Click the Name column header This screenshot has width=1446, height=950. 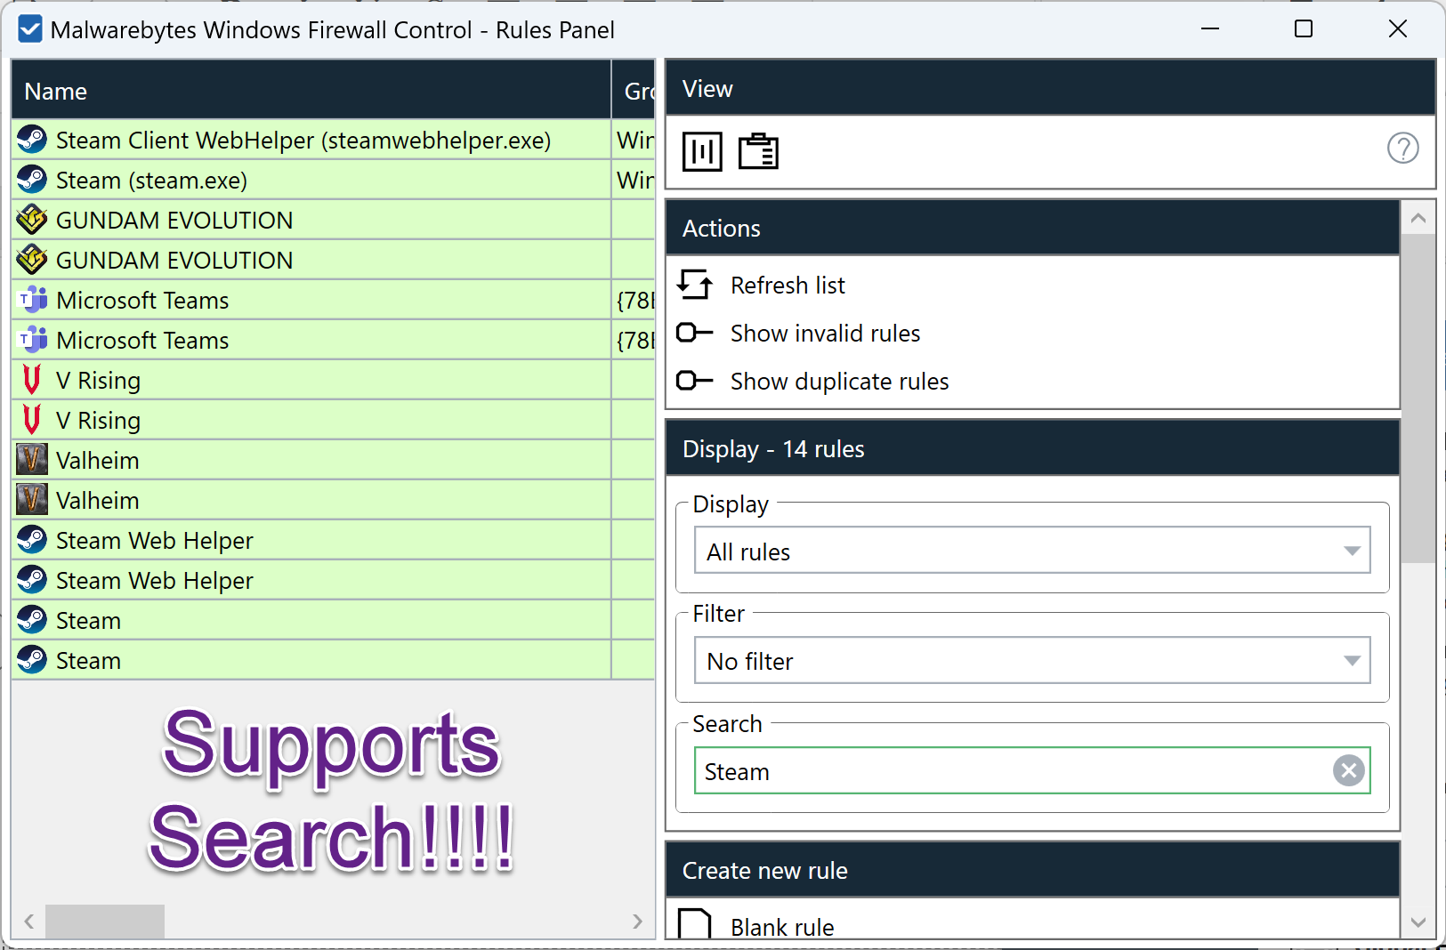311,91
